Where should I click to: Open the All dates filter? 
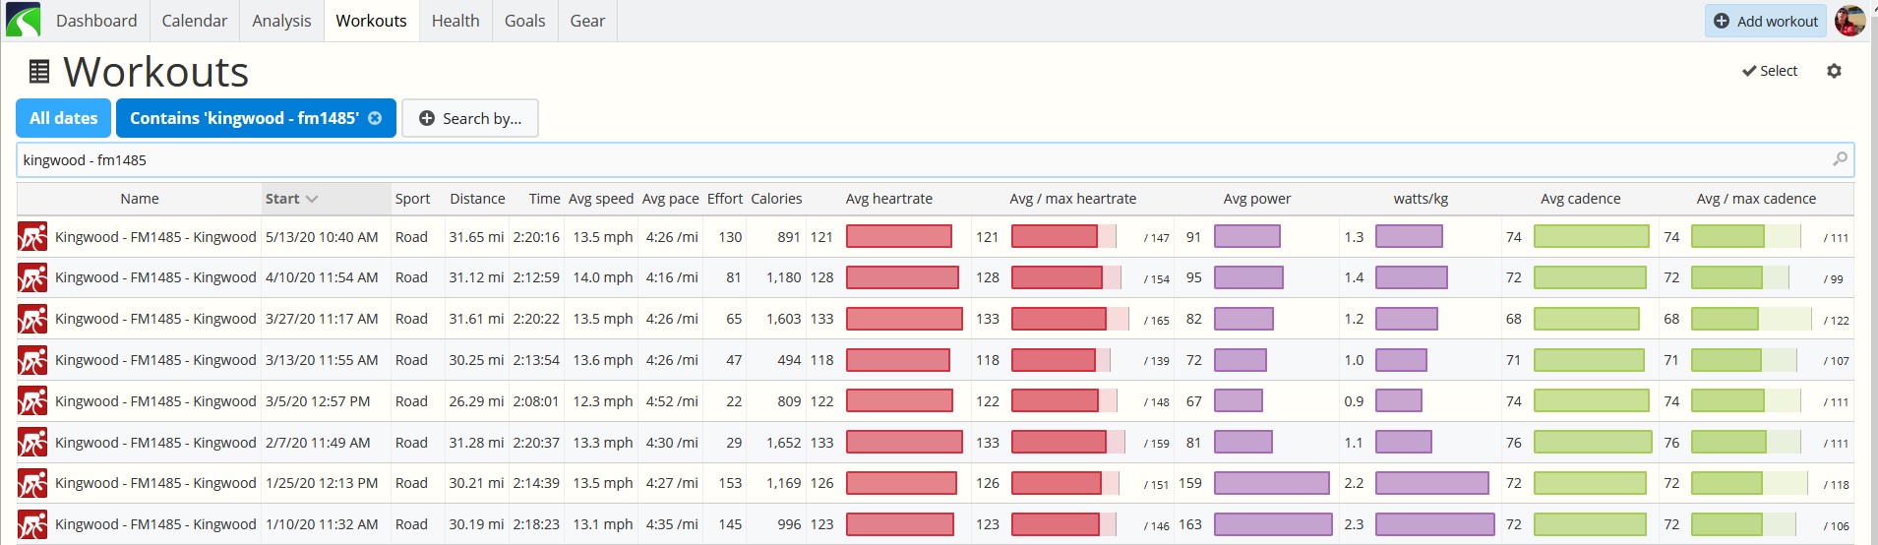coord(63,118)
